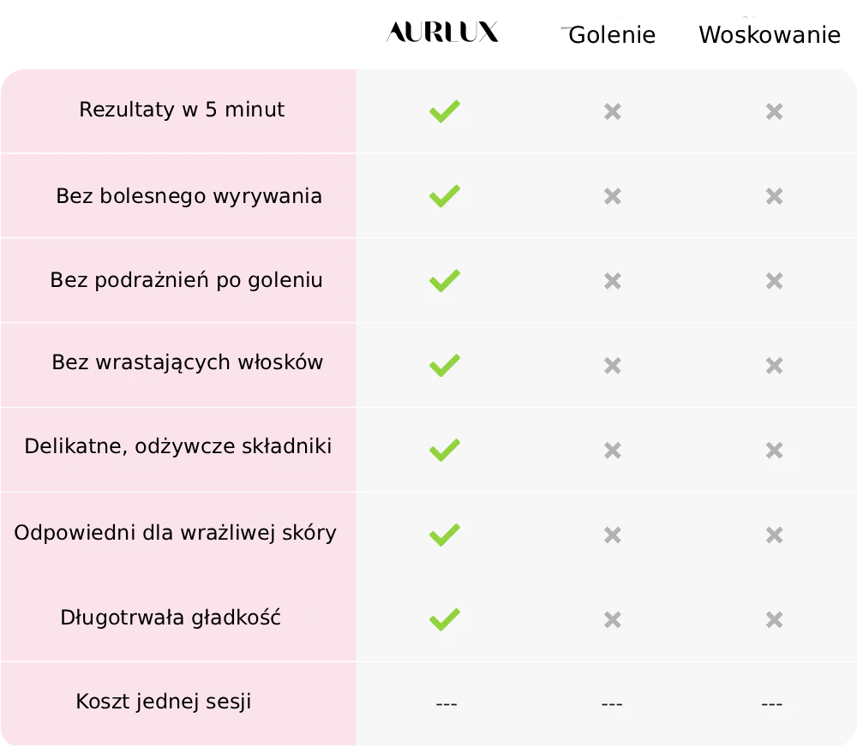Click middle gray X in Bez bolesnego wyrywania row
Image resolution: width=857 pixels, height=747 pixels.
(612, 196)
